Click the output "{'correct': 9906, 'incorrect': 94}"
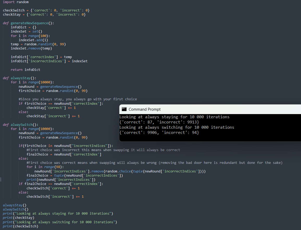 (x=159, y=133)
